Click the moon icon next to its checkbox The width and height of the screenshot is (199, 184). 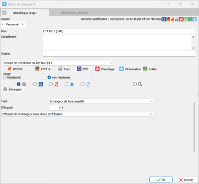pyautogui.click(x=140, y=84)
